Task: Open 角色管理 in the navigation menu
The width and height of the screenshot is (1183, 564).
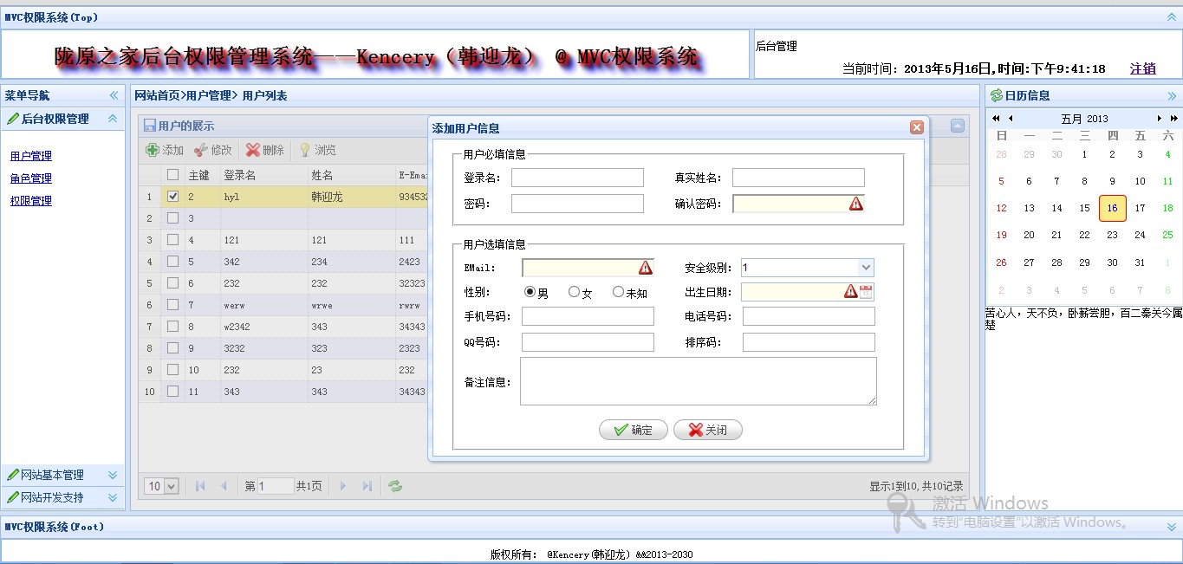Action: [31, 178]
